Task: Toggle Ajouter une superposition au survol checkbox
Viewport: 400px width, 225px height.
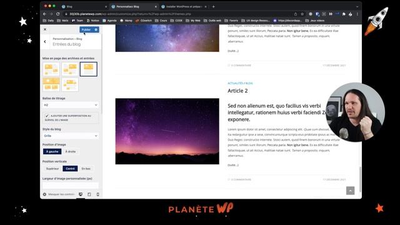Action: click(47, 116)
